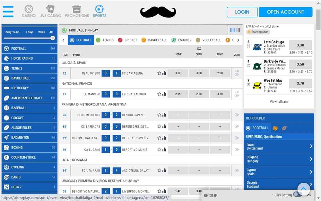Viewport: 321px width, 201px height.
Task: Open Tennis from the left sidebar
Action: click(x=30, y=68)
